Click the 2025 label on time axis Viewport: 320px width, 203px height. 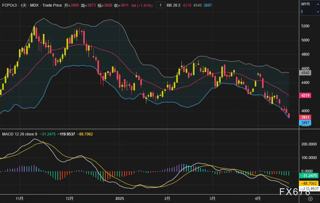coord(120,199)
